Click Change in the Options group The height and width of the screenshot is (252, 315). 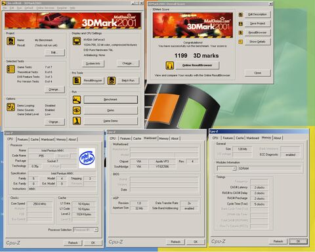pos(54,122)
